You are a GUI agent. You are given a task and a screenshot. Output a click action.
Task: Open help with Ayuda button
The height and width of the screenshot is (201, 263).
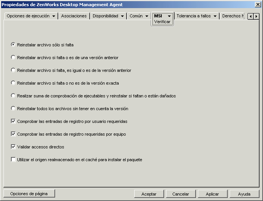coord(244,194)
